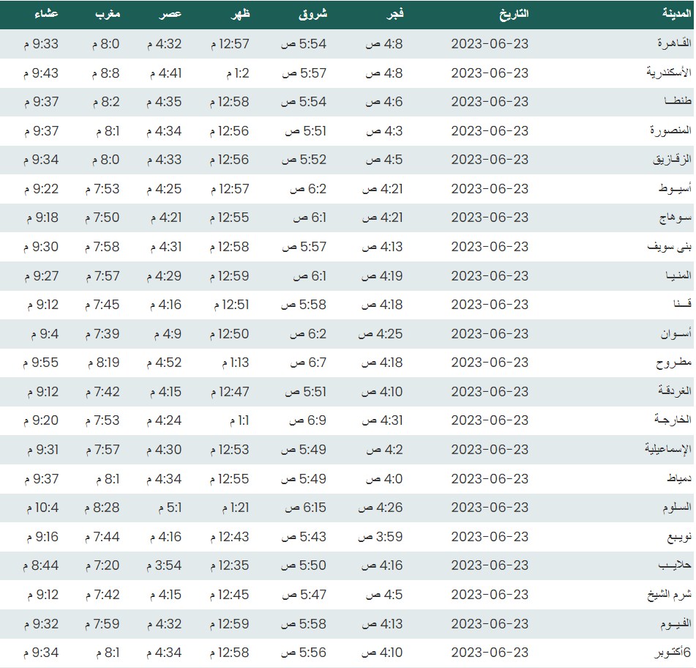The image size is (696, 668).
Task: Select the date cell in the مطروح row
Action: [x=490, y=363]
